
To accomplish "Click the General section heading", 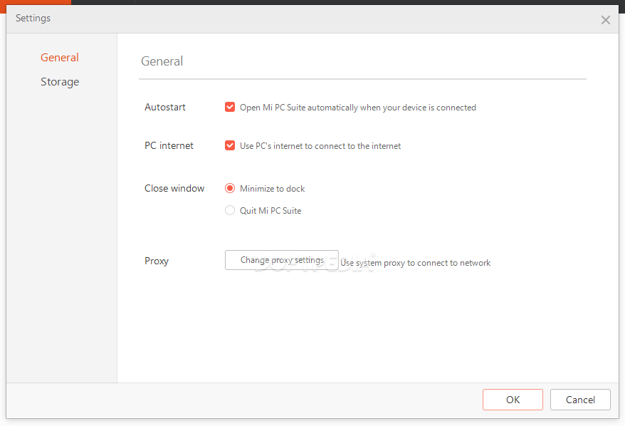I will (x=162, y=61).
